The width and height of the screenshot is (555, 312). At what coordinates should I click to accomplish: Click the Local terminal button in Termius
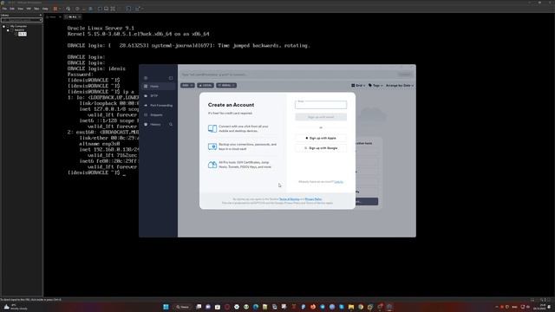206,86
